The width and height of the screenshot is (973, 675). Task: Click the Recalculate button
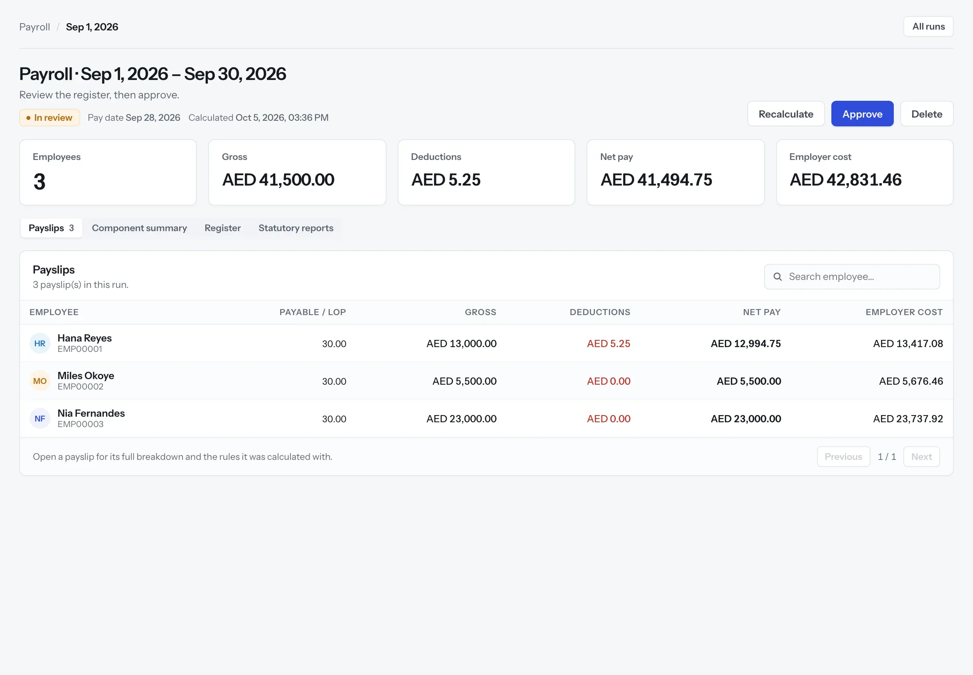click(x=786, y=114)
